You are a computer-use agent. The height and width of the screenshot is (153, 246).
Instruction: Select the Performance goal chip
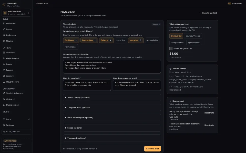coord(71,47)
